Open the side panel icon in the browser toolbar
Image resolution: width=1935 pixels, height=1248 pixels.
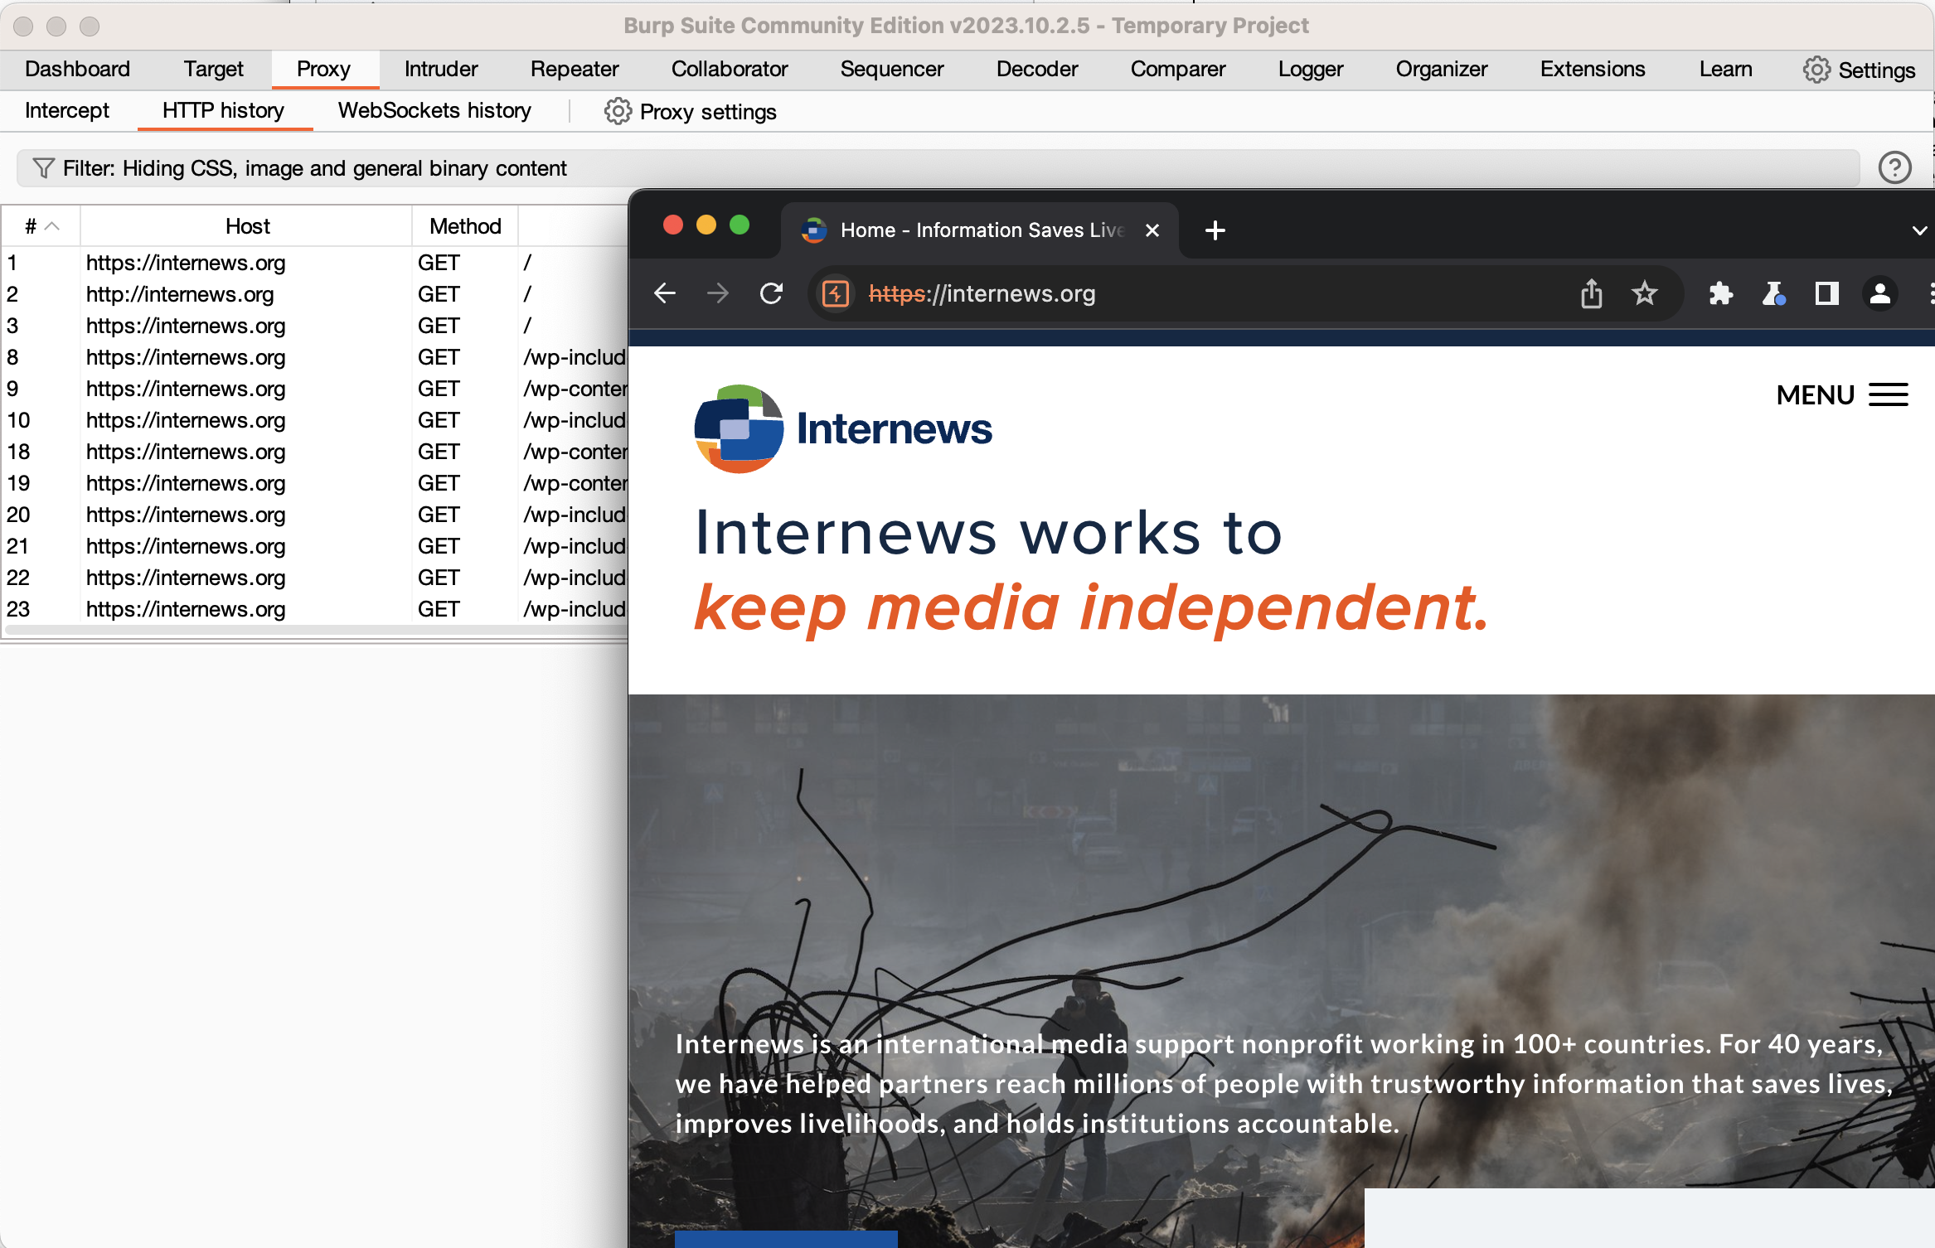pyautogui.click(x=1828, y=294)
